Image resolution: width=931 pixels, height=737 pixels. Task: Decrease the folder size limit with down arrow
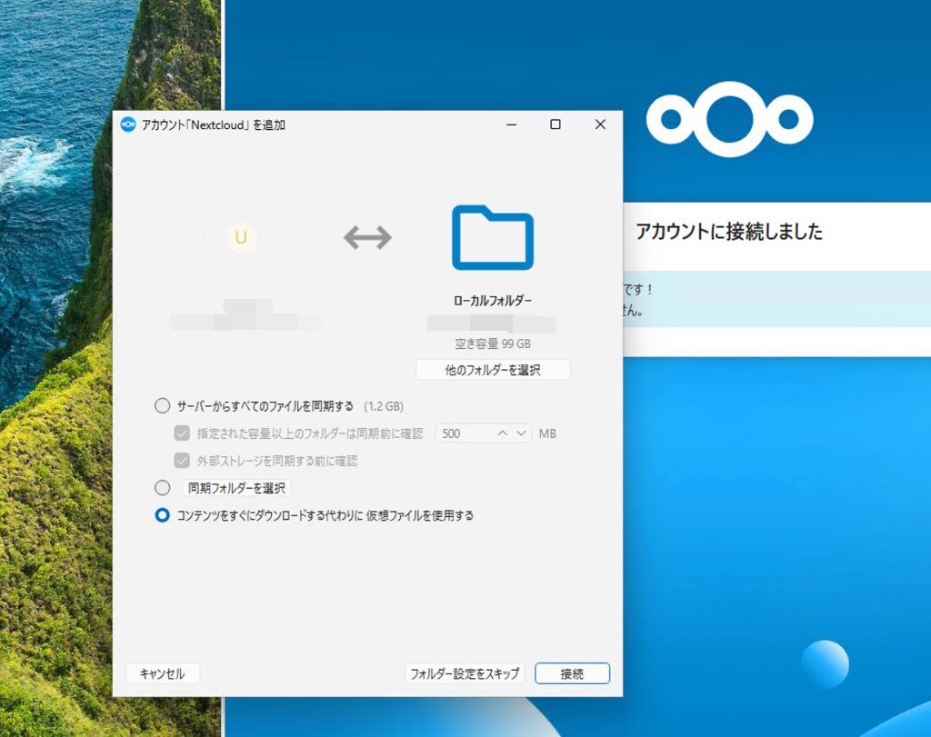pos(521,433)
